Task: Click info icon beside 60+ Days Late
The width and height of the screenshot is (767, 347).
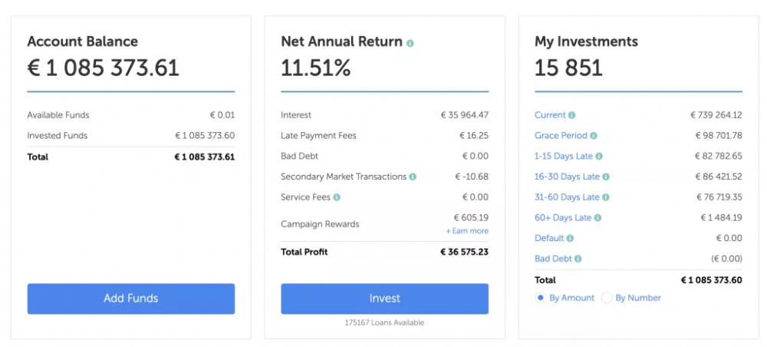Action: (598, 218)
